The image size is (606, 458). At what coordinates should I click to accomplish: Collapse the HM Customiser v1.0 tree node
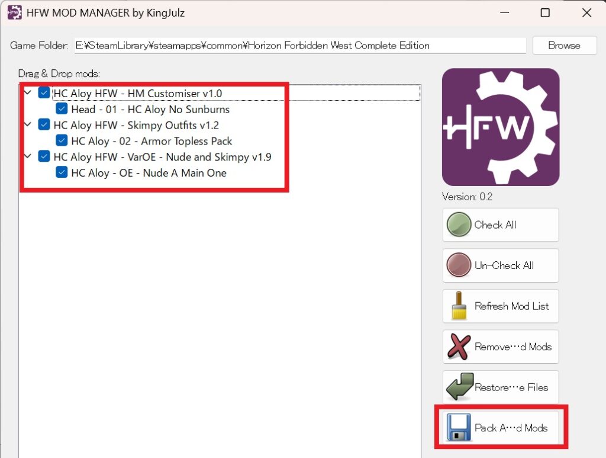28,93
